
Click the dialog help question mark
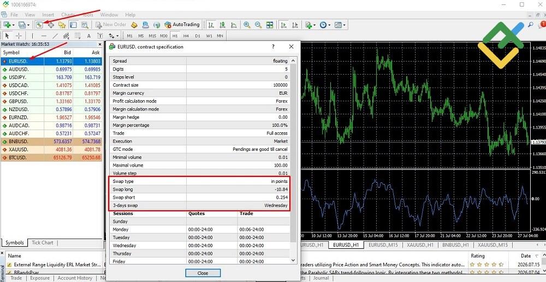[x=273, y=46]
